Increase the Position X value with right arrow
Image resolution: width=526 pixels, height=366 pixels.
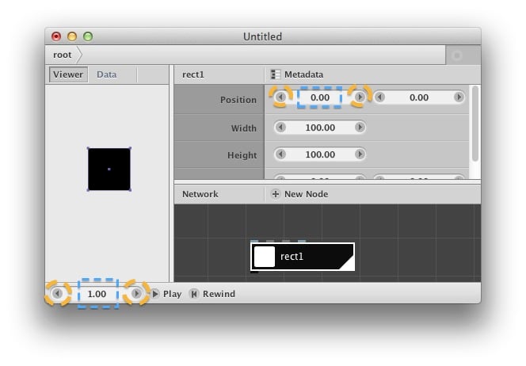pyautogui.click(x=360, y=97)
